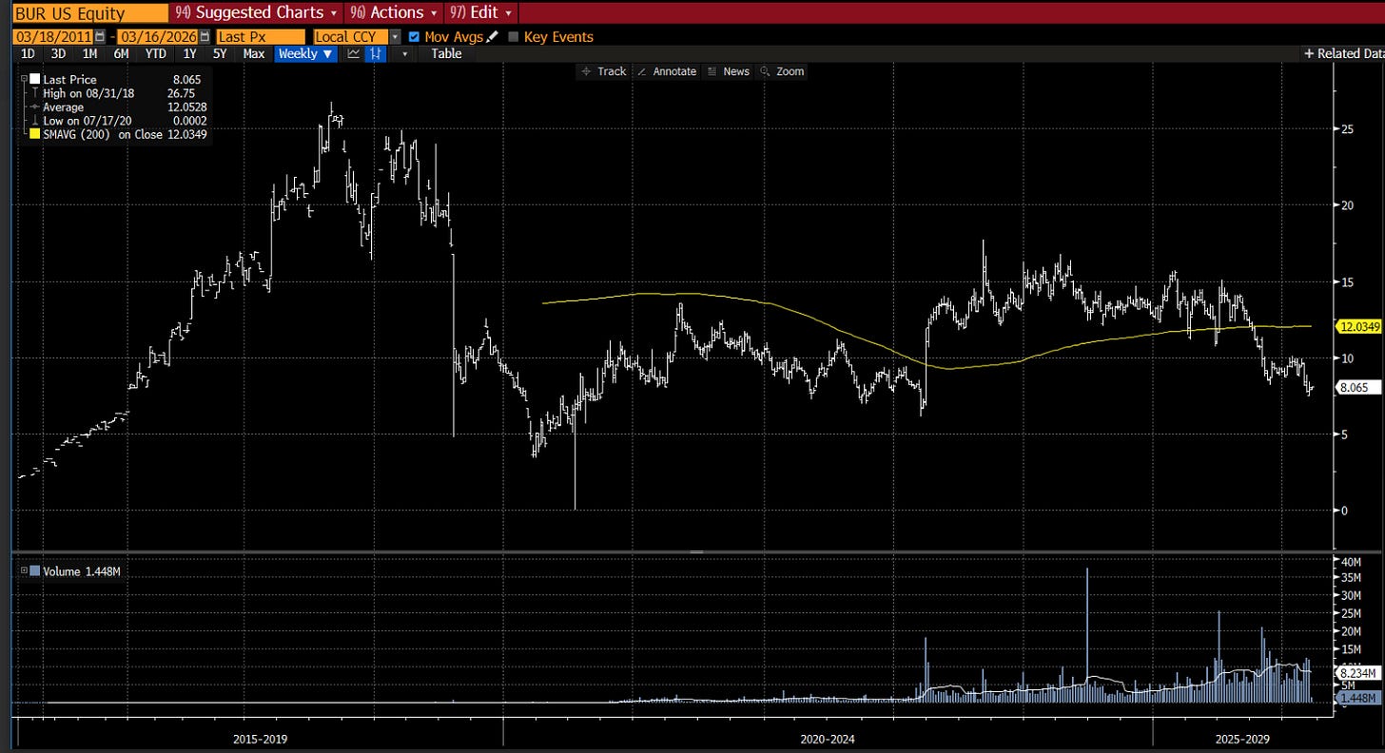Image resolution: width=1385 pixels, height=753 pixels.
Task: Click the 8.065 last price axis label
Action: pos(1359,388)
